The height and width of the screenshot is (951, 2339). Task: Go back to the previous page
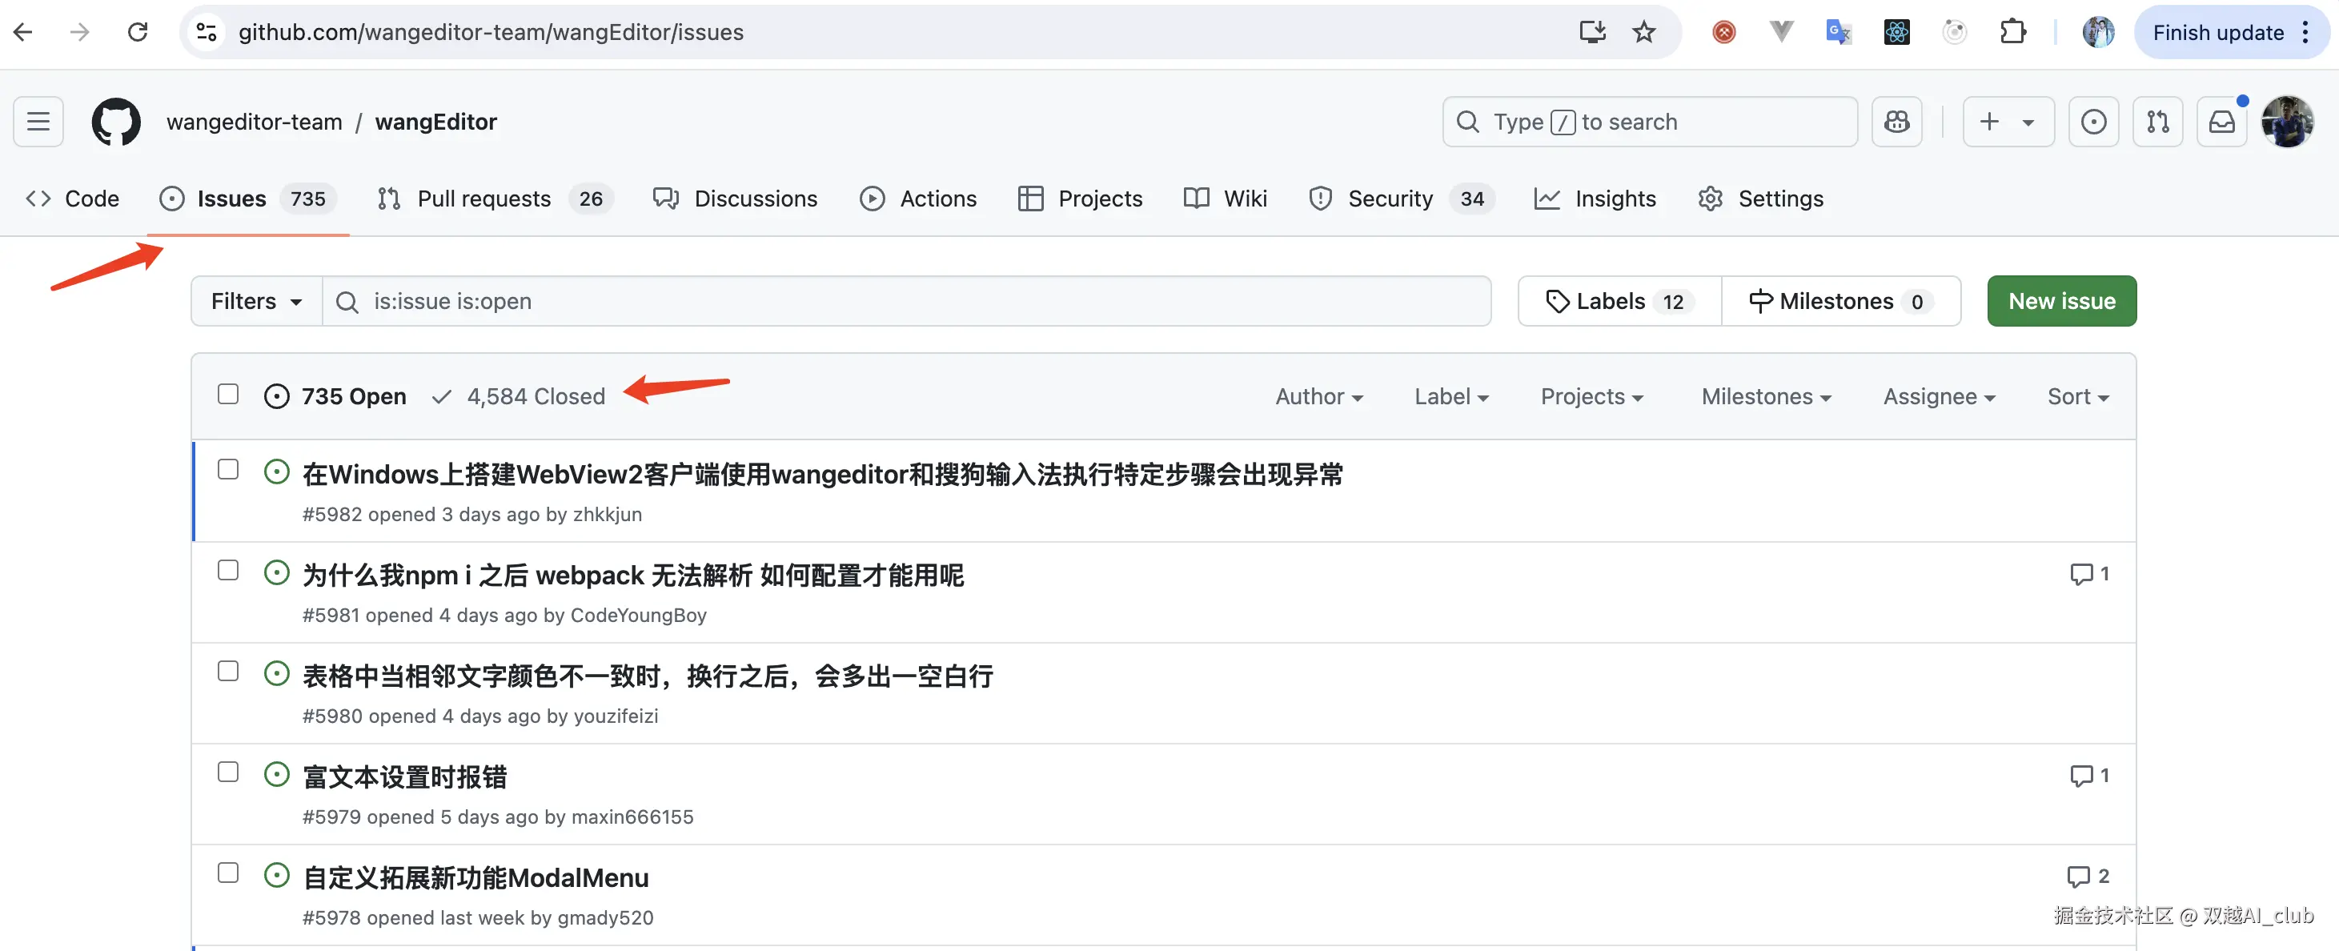[23, 33]
